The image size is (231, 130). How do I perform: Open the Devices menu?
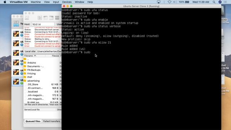tap(67, 2)
